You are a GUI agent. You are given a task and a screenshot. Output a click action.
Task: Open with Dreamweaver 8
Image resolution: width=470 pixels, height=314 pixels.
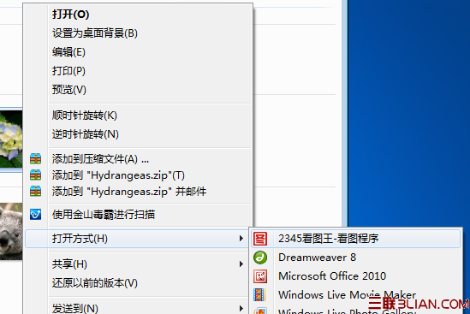(x=356, y=258)
